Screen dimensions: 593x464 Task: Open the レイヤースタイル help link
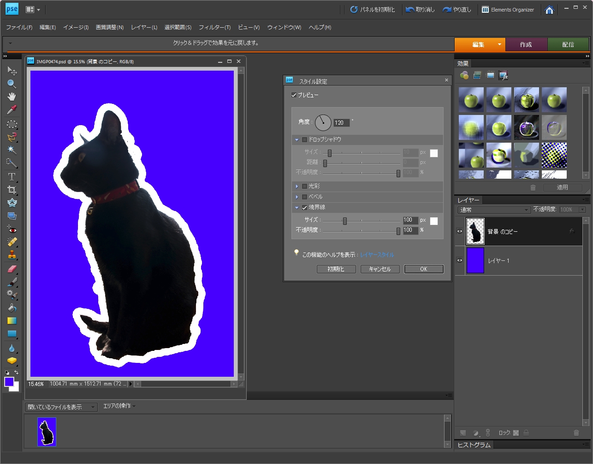377,254
